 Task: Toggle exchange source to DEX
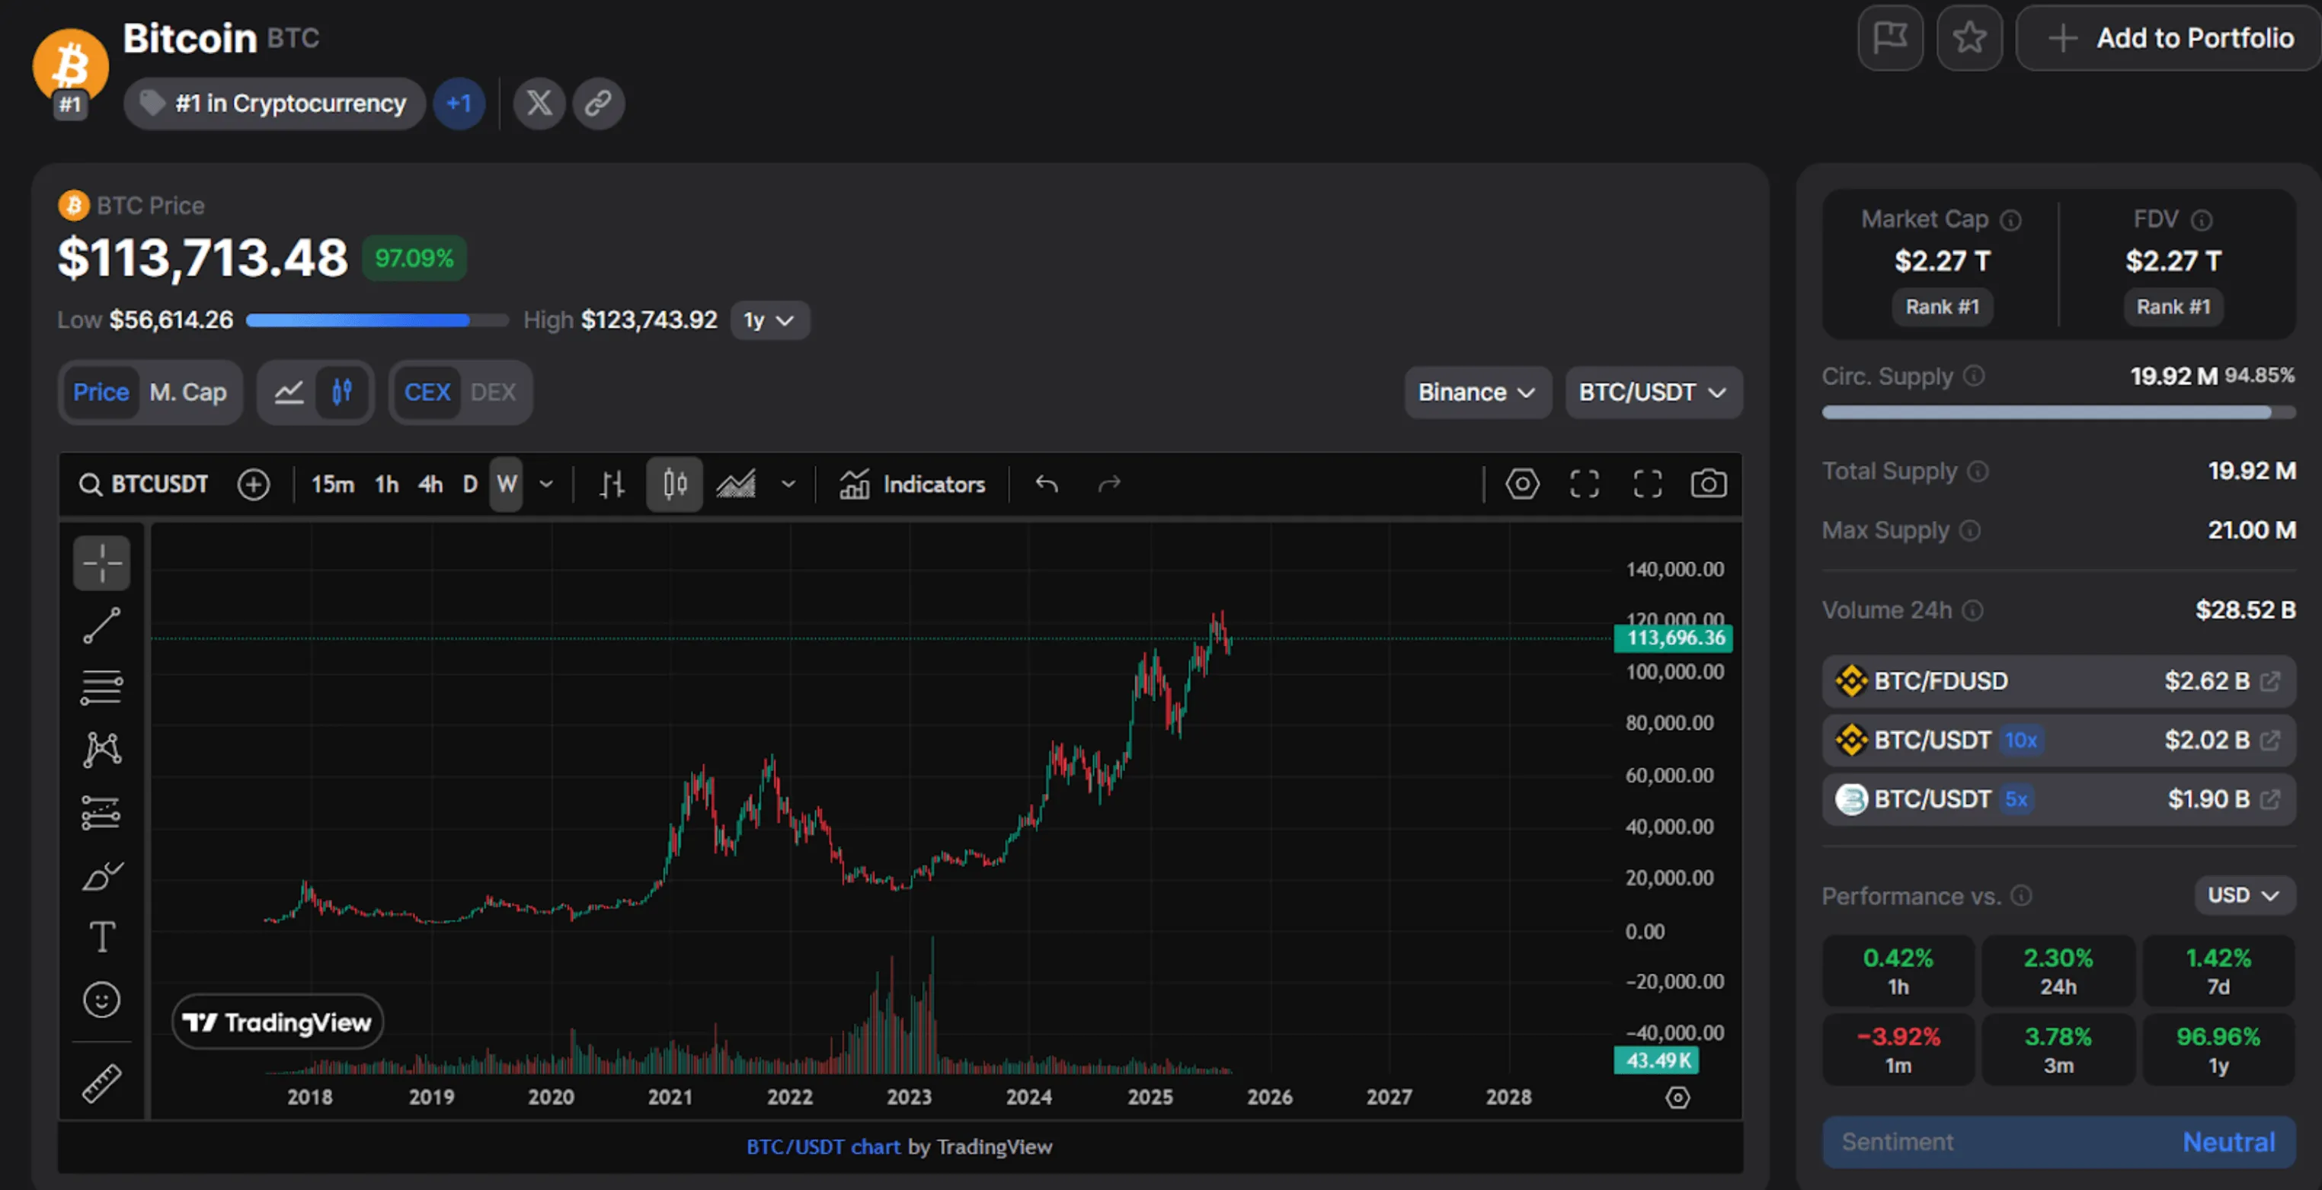pos(492,392)
